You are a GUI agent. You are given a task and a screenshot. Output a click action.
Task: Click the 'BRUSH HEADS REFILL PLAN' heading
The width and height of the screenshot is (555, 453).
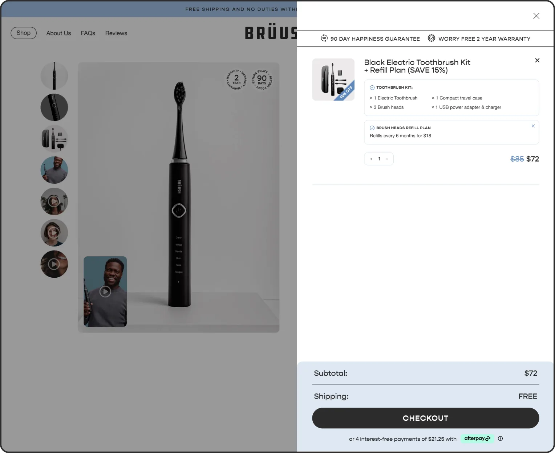404,128
